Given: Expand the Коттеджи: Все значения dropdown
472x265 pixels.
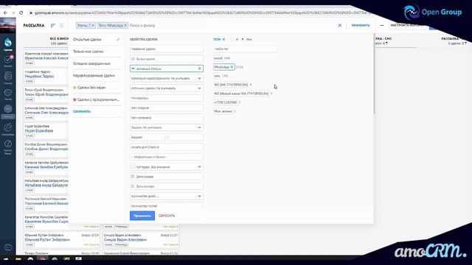Looking at the screenshot, I should (167, 167).
